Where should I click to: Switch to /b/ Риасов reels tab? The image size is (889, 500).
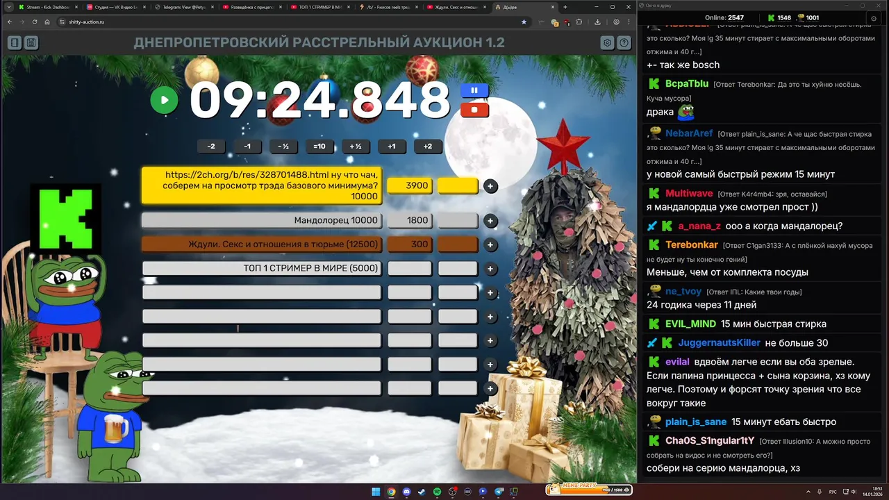tap(388, 7)
